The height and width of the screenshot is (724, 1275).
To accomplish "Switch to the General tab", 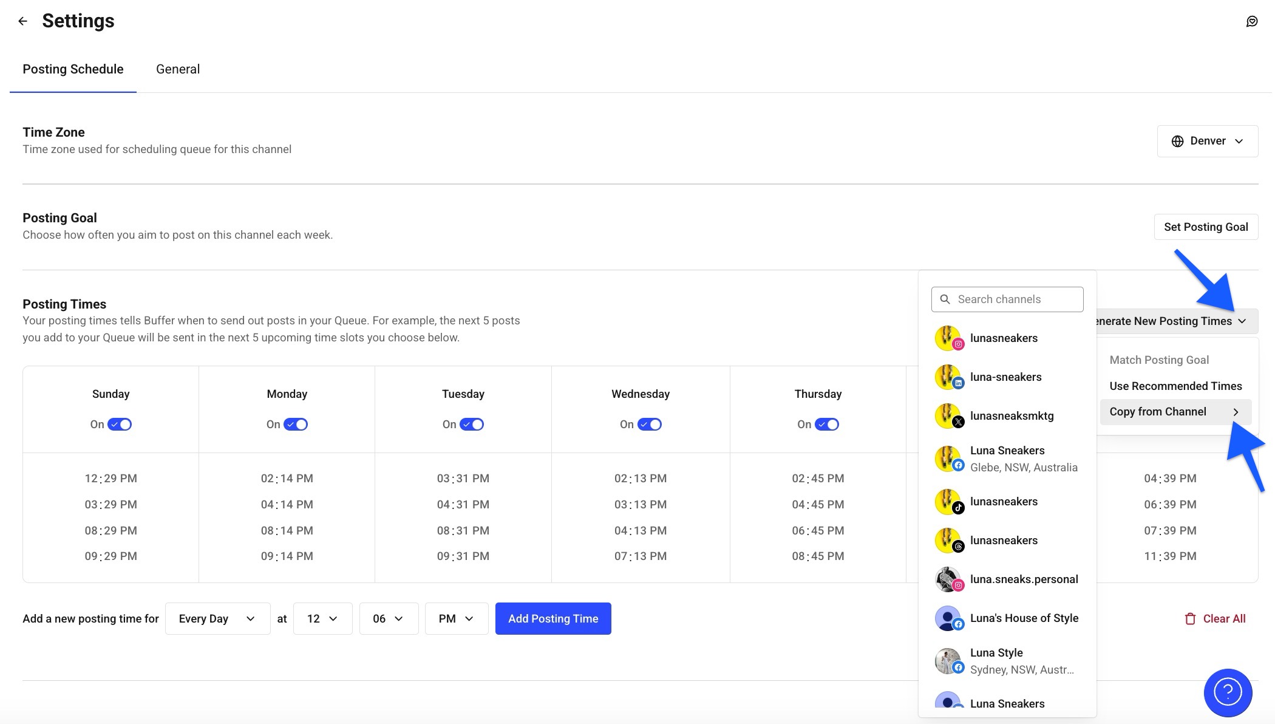I will [x=178, y=69].
